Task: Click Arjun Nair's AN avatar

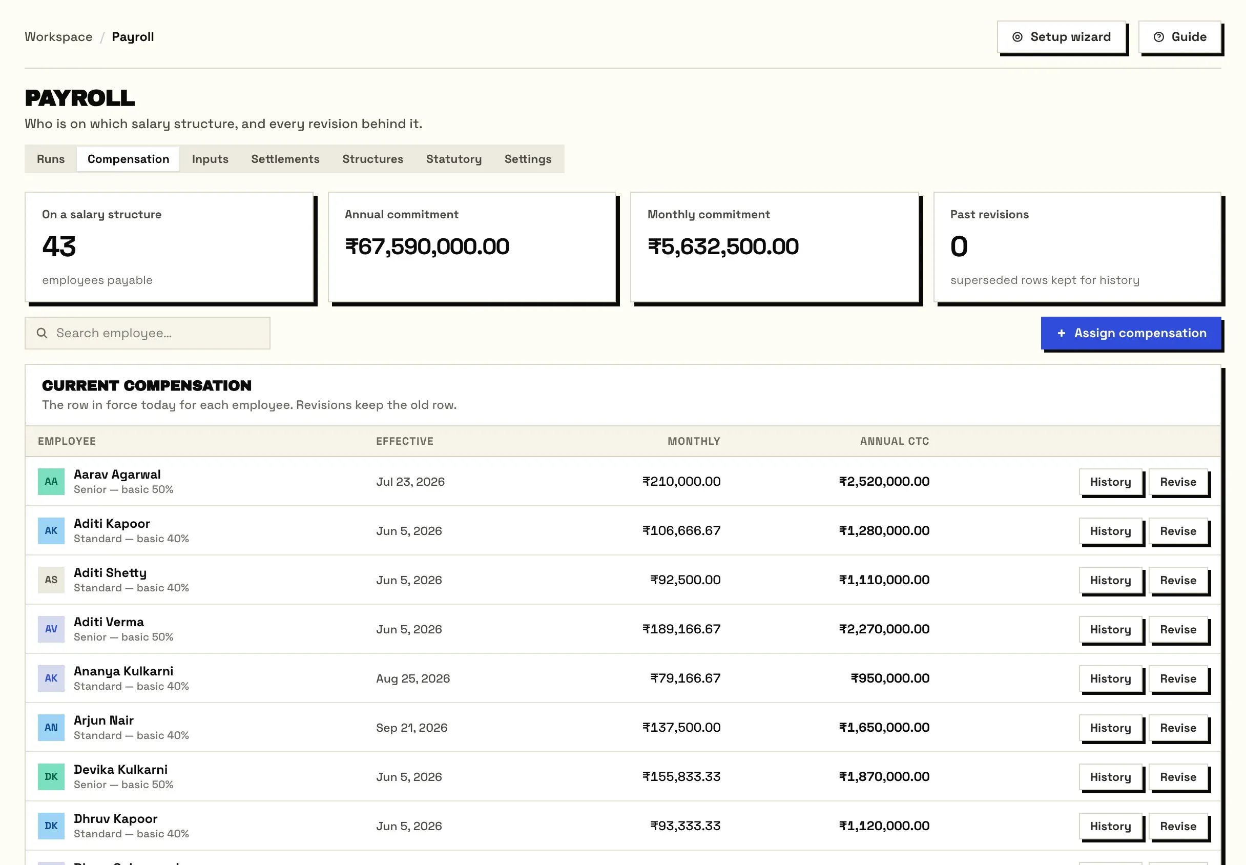Action: (x=51, y=727)
